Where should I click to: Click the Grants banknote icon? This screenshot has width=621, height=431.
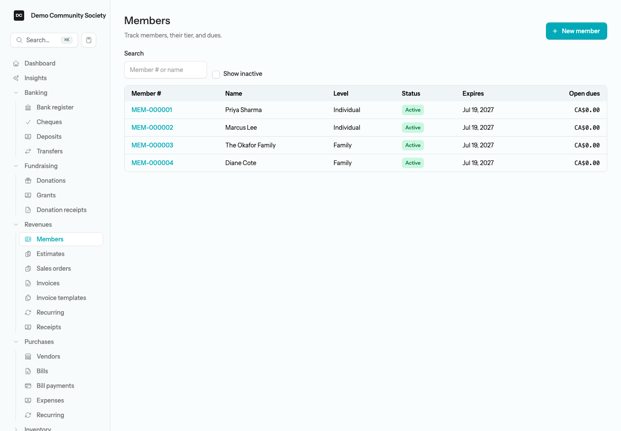click(28, 195)
